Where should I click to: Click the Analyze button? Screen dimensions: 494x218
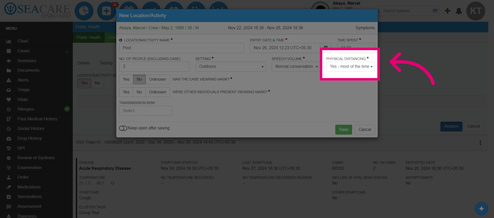[x=451, y=126]
